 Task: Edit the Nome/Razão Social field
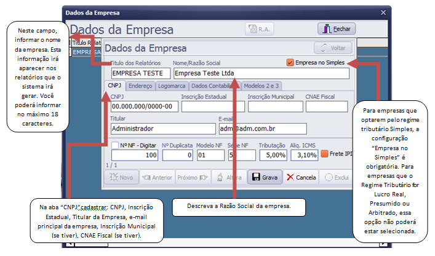point(261,73)
